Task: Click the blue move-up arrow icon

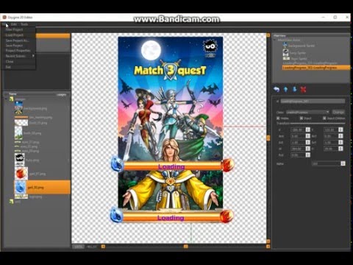Action: (x=285, y=89)
